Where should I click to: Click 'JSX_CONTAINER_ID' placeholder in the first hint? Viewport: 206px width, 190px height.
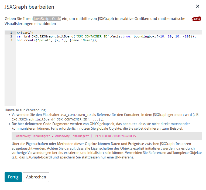75,115
